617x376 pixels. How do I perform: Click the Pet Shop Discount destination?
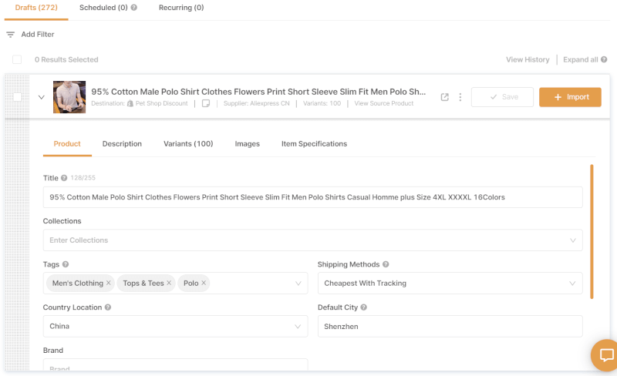162,103
